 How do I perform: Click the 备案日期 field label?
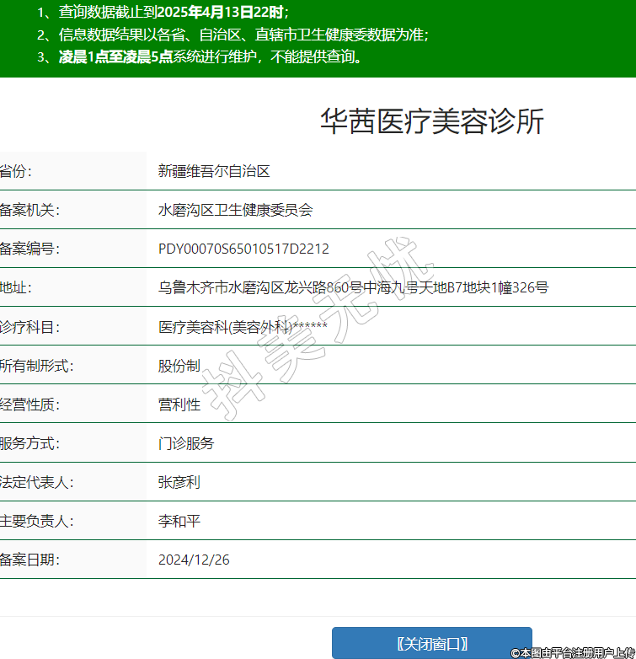[x=29, y=560]
